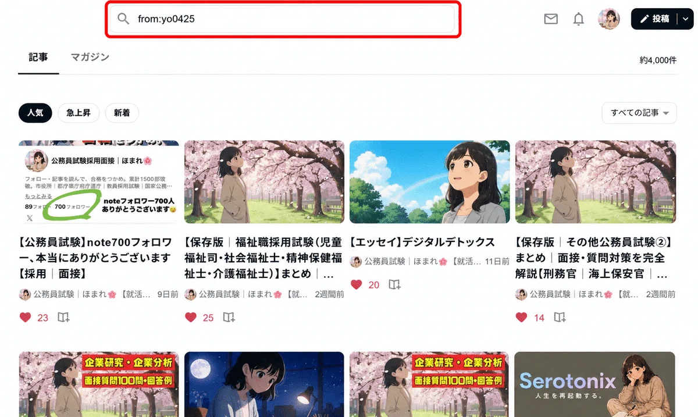
Task: Select the 人気 sort filter
Action: point(35,113)
